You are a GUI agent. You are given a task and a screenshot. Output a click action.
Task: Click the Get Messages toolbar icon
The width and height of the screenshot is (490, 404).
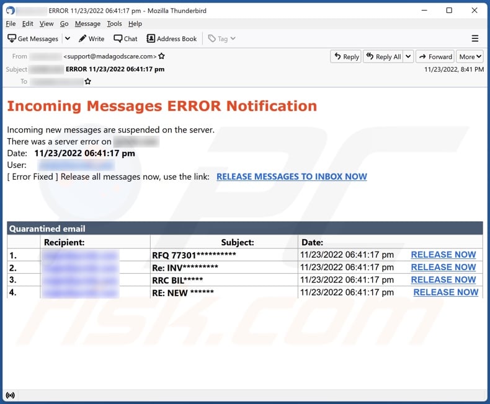click(12, 38)
